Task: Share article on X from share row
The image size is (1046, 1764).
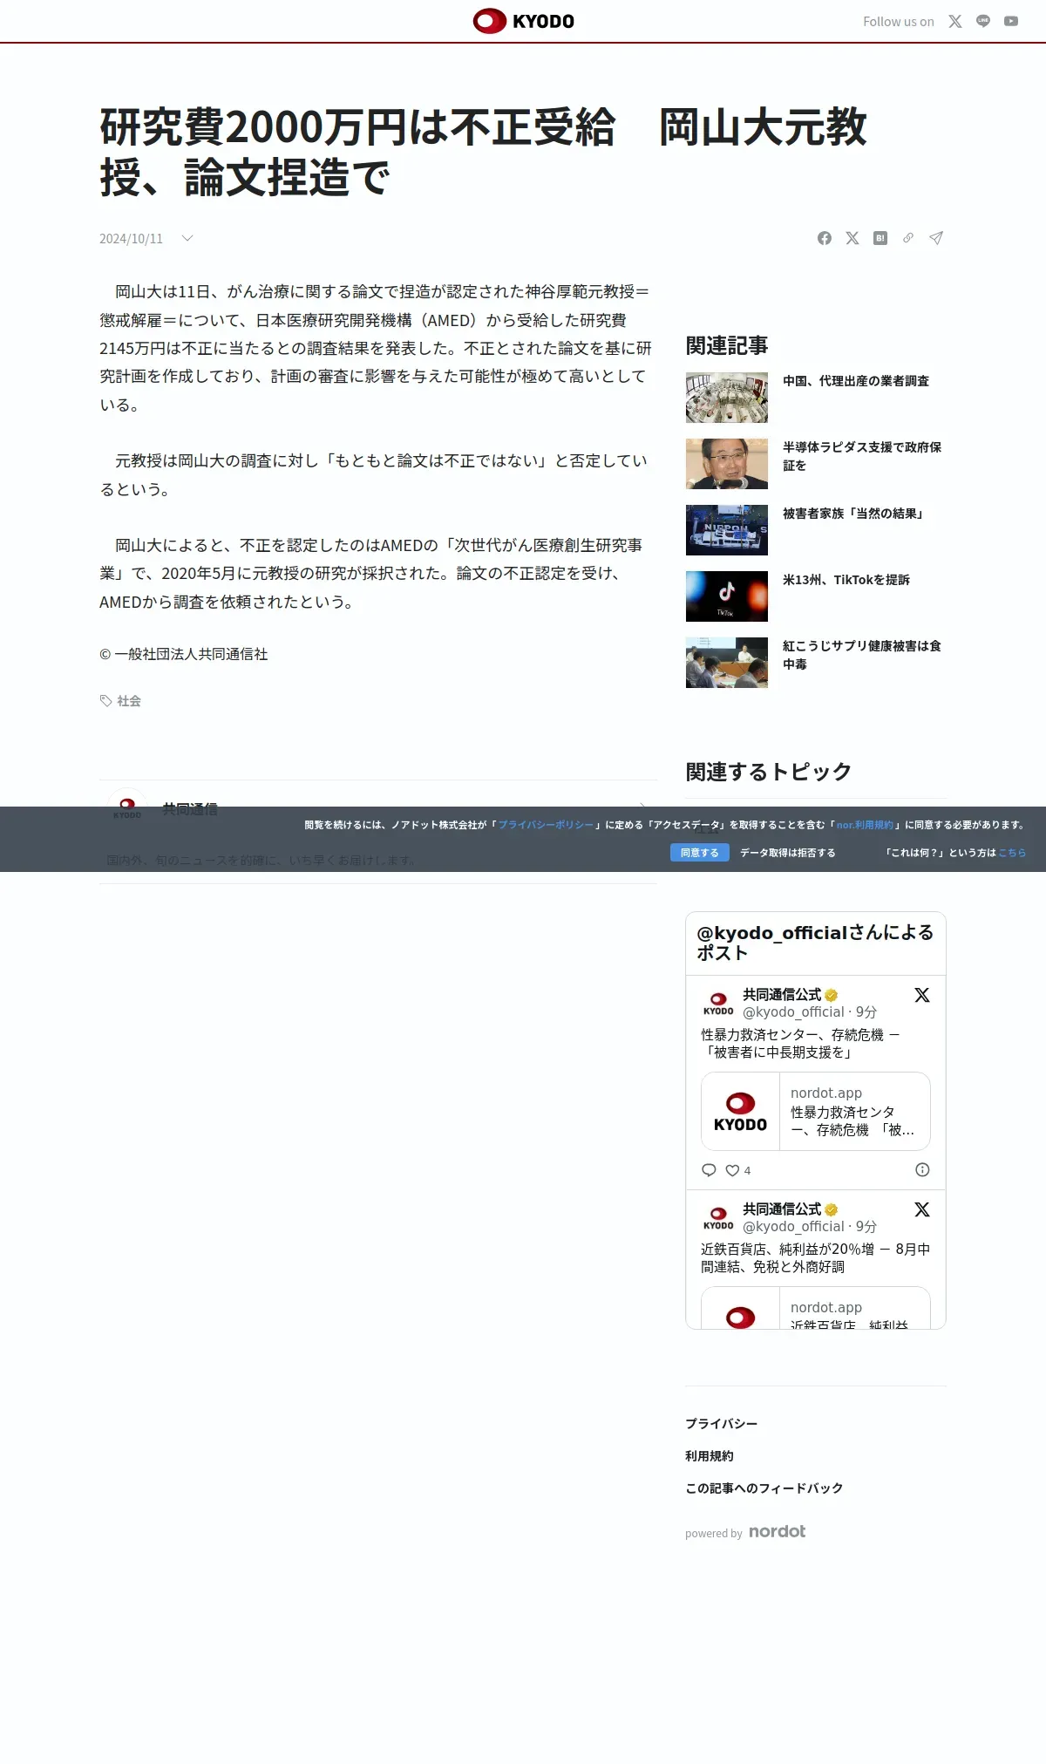Action: click(852, 238)
